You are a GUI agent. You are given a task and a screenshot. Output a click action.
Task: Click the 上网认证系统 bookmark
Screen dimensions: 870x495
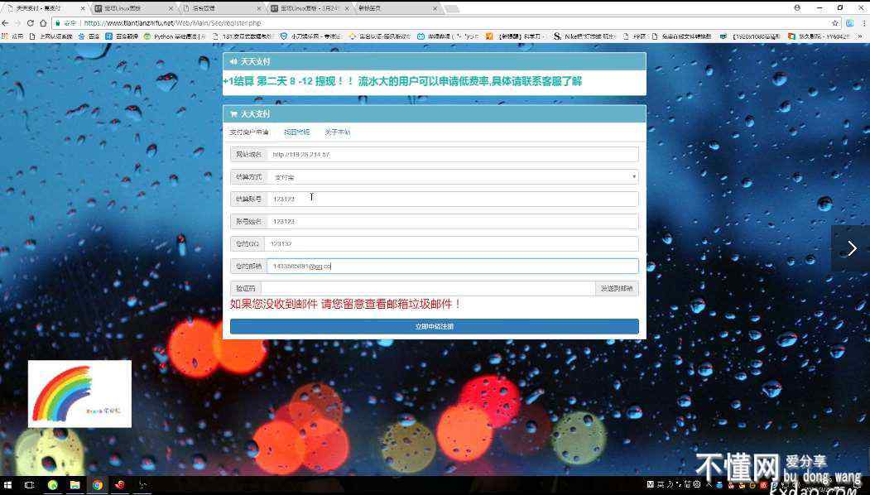[x=51, y=36]
